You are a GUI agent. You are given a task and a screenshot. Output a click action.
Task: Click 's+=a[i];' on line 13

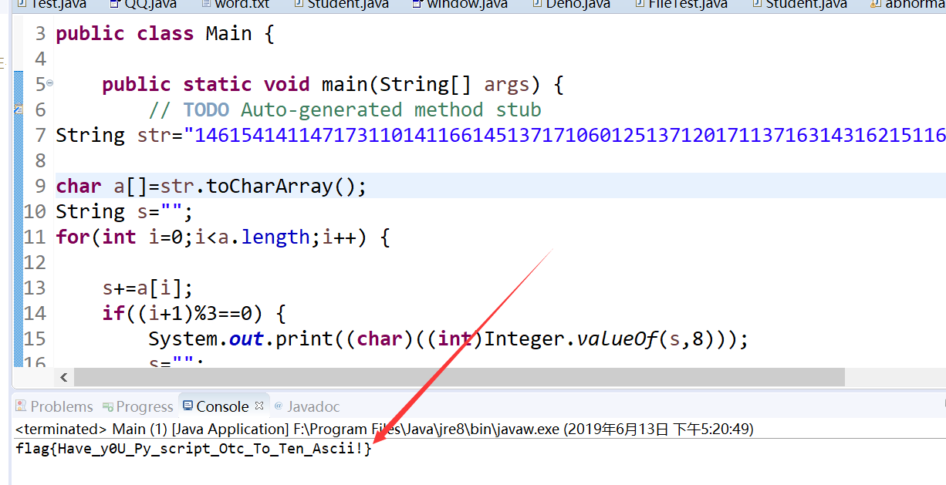[148, 288]
